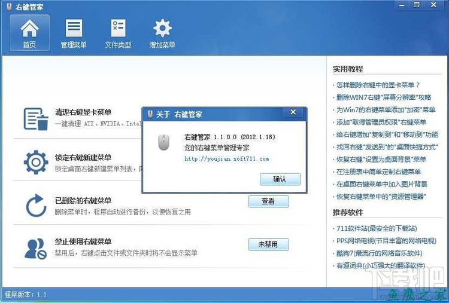
Task: Click description 删除菜单时，程序自动进行备份
Action: [123, 212]
